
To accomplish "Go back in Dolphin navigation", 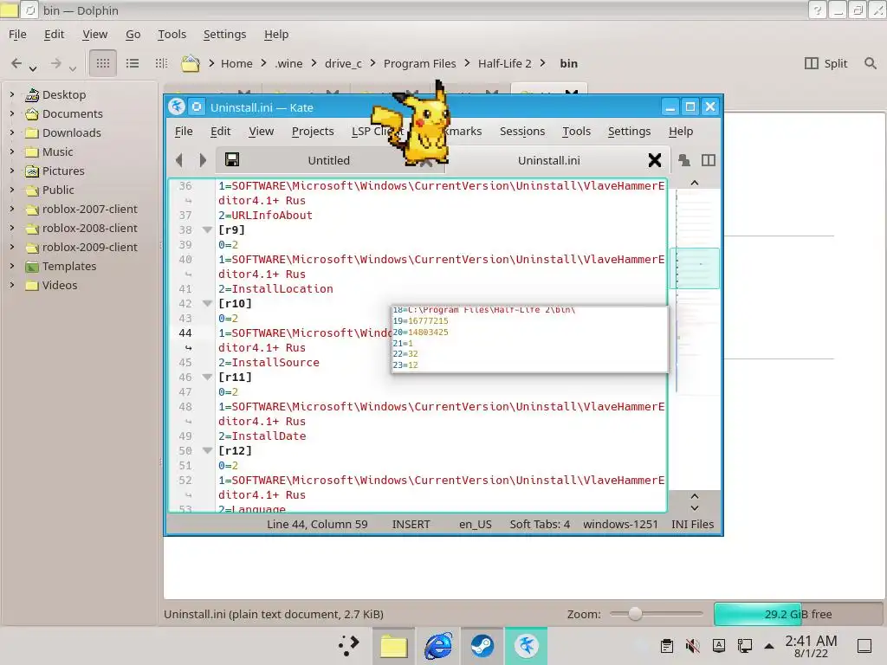I will point(16,63).
